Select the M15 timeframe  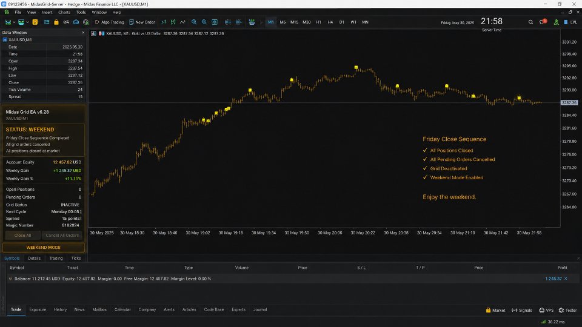[295, 22]
